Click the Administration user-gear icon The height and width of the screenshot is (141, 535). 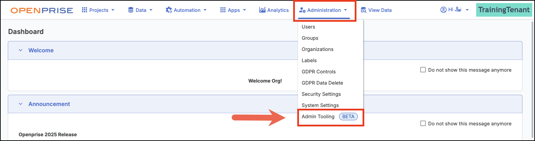click(302, 10)
